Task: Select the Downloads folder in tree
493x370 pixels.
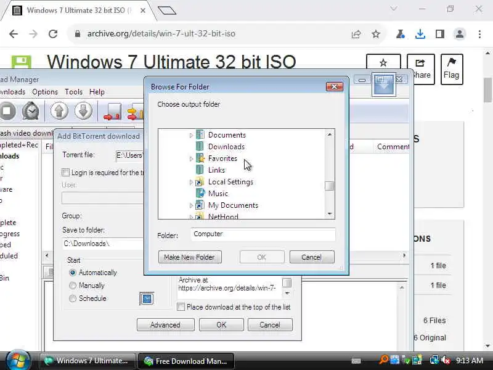Action: click(x=226, y=147)
